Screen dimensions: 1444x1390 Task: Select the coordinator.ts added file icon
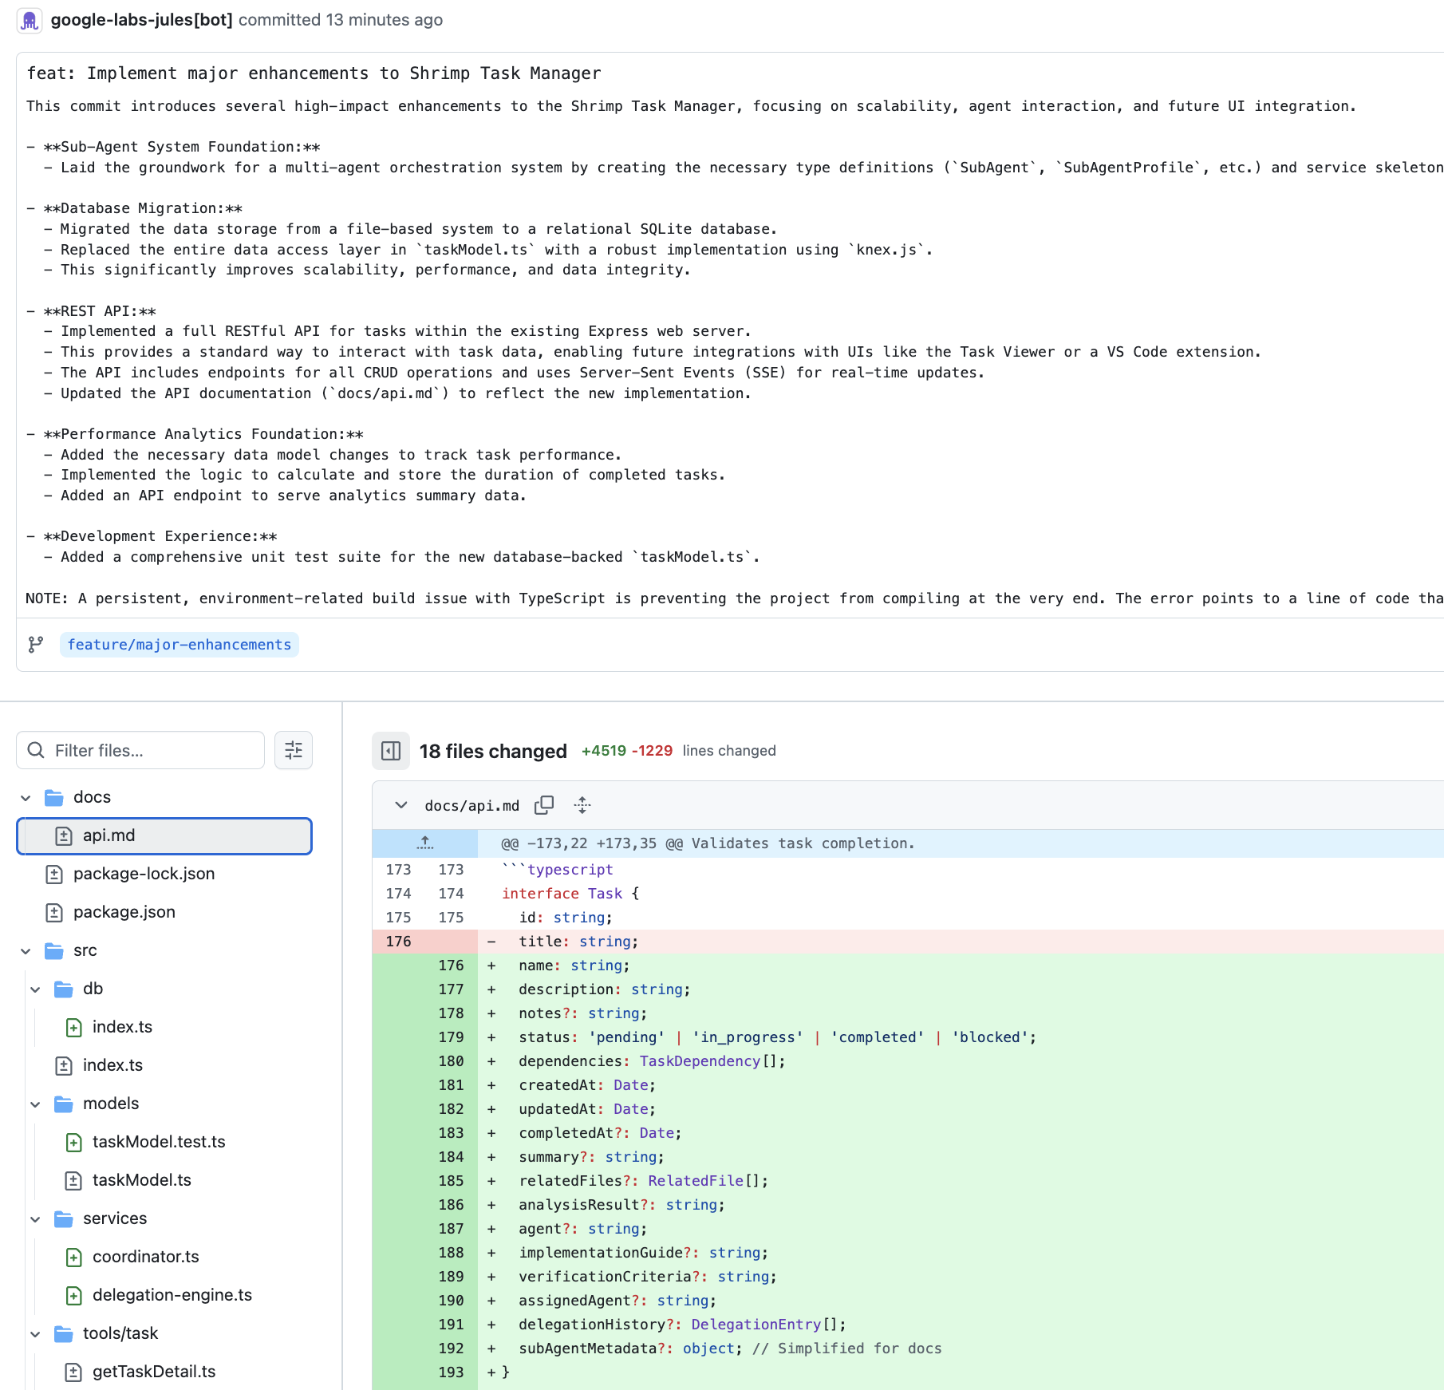click(73, 1258)
